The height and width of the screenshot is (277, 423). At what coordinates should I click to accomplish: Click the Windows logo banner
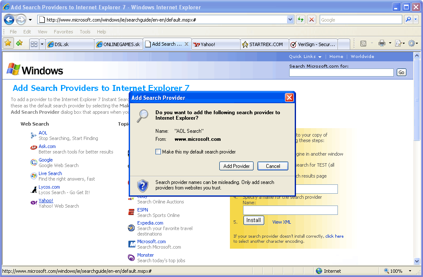pyautogui.click(x=35, y=69)
